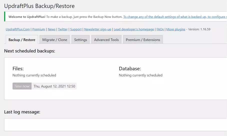Click the 'Time now:' label
227x136 pixels.
click(x=22, y=86)
